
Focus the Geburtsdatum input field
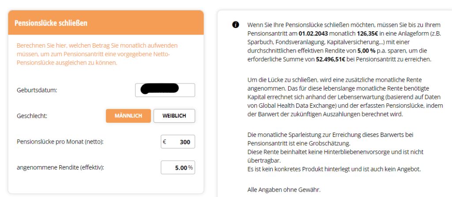coord(165,90)
